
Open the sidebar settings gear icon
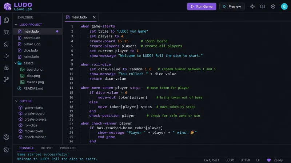point(6,150)
